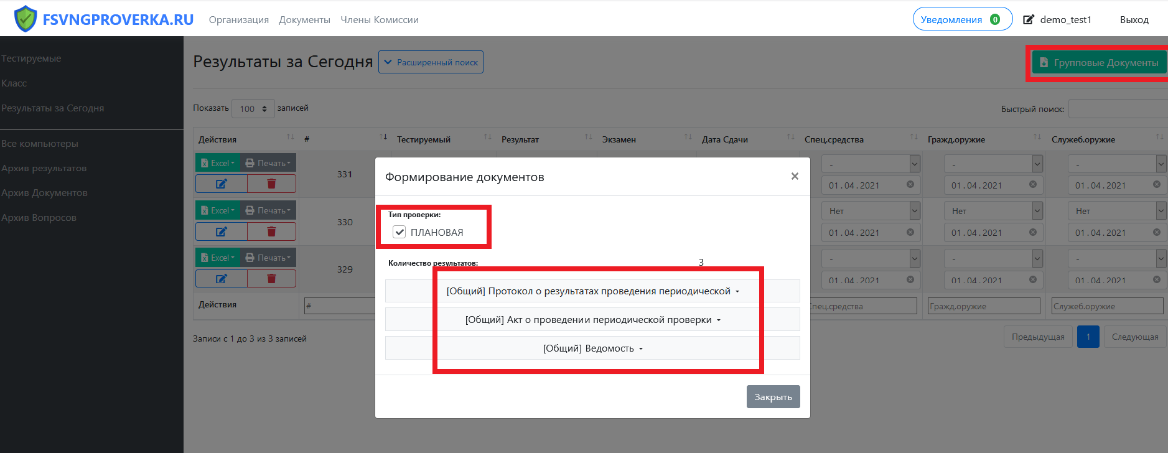Sort table by Тестируемый column
This screenshot has height=453, width=1168.
click(x=444, y=139)
